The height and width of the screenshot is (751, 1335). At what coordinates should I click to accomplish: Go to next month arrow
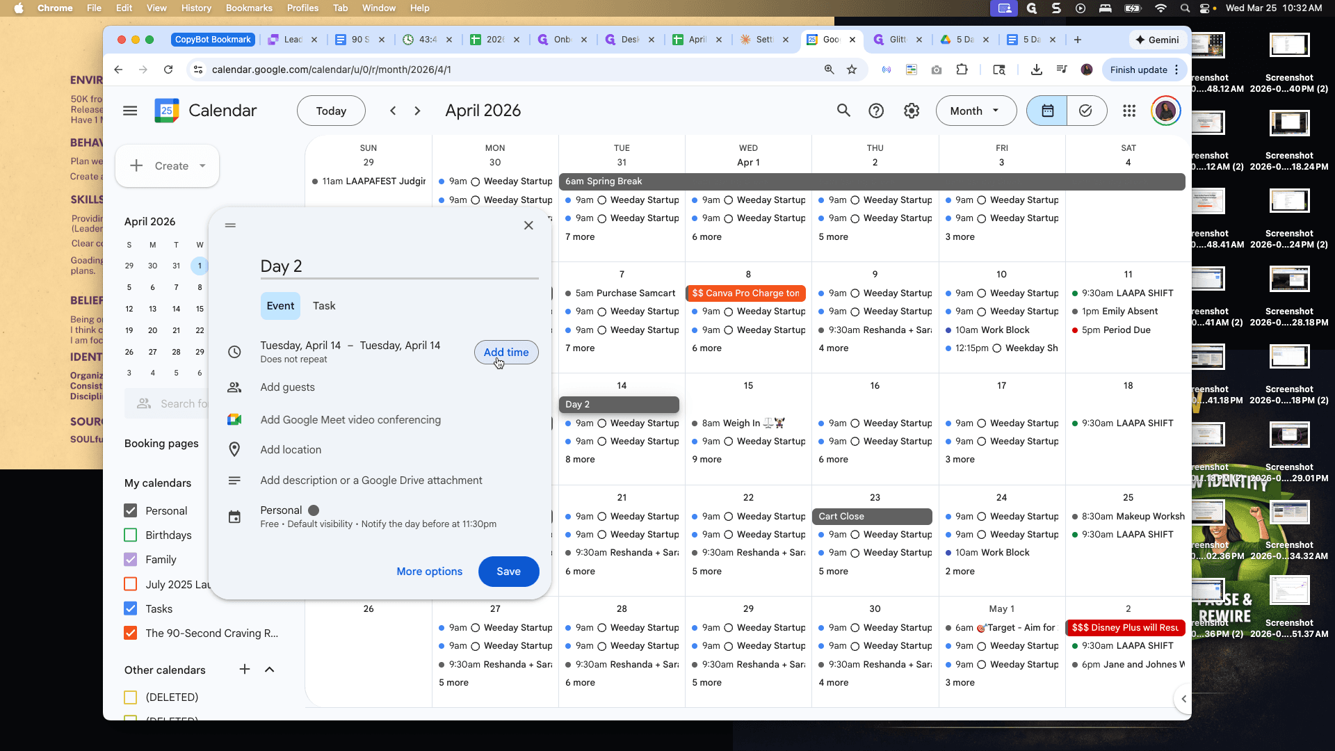(417, 111)
